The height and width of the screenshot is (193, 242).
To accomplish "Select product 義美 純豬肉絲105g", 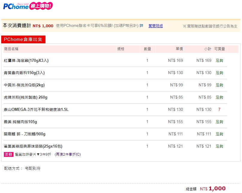I will coord(20,122).
